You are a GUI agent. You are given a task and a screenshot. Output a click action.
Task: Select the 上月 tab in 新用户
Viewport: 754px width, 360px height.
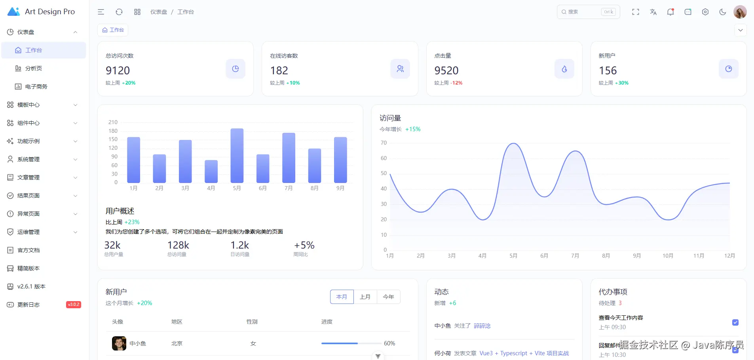(365, 297)
